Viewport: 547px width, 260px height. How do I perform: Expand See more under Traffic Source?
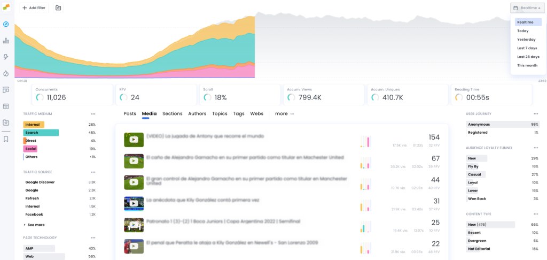click(x=34, y=225)
